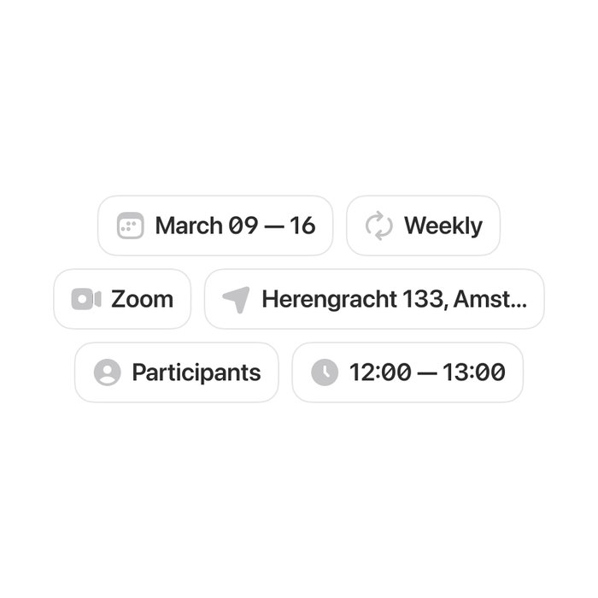
Task: Click the "Zoom" text label
Action: coord(142,299)
